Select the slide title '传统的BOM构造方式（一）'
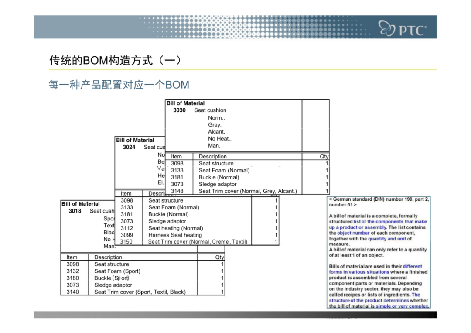The width and height of the screenshot is (471, 333). click(x=115, y=60)
